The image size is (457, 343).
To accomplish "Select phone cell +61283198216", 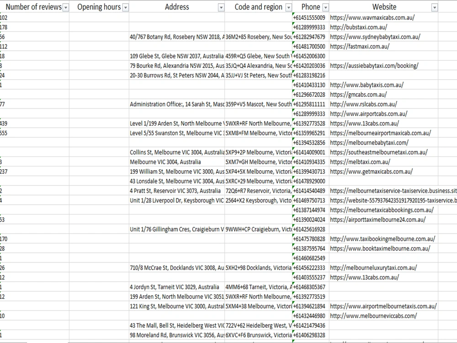I will pos(311,75).
